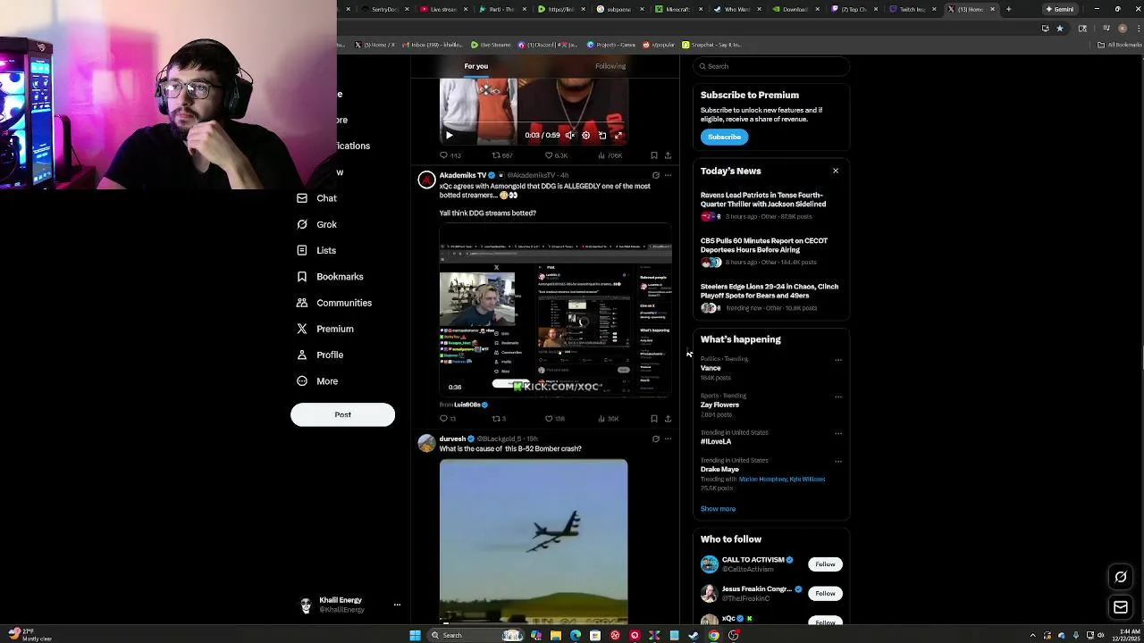Open account menu dots beside Khalil Energy
The width and height of the screenshot is (1144, 643).
click(x=397, y=605)
